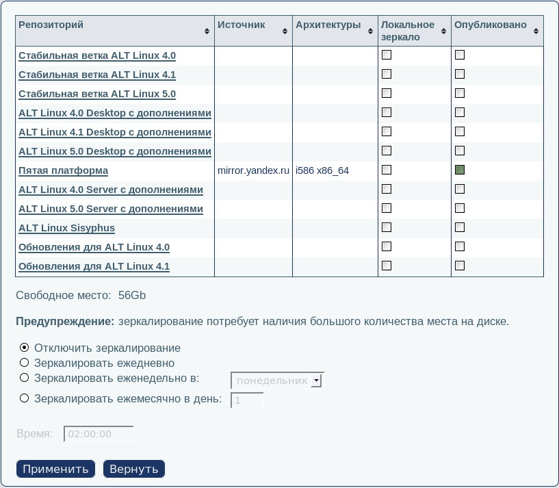Pick Зеркалировать ежемесячно radio button

click(25, 398)
